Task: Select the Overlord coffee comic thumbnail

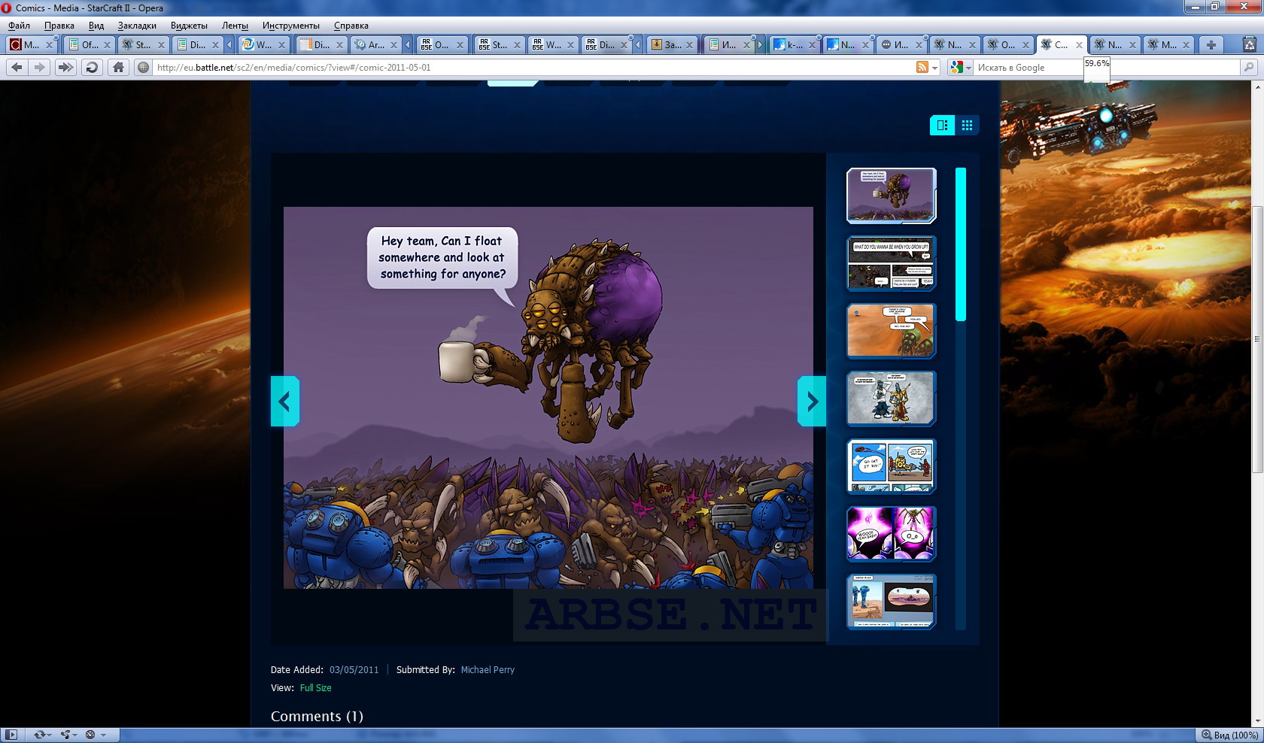Action: (x=892, y=196)
